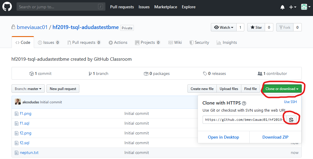Open the plus create-new menu
The image size is (313, 159).
point(293,7)
